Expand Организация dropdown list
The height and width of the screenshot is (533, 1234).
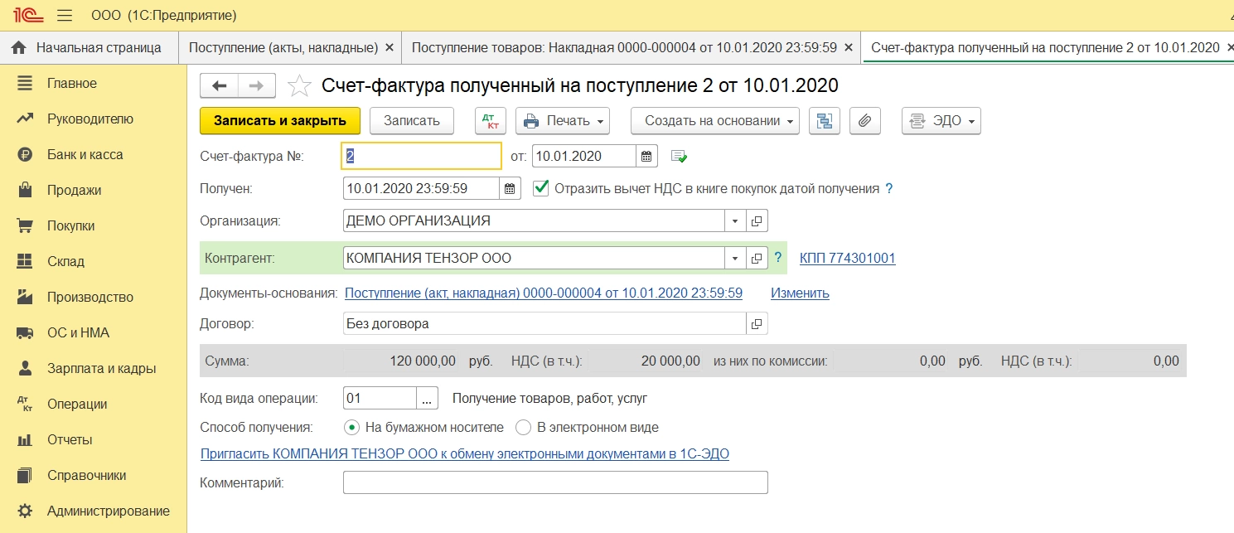click(735, 220)
